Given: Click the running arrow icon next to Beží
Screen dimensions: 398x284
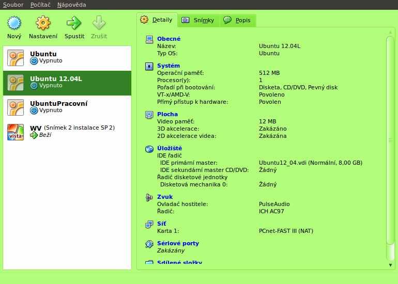Looking at the screenshot, I should [x=34, y=135].
